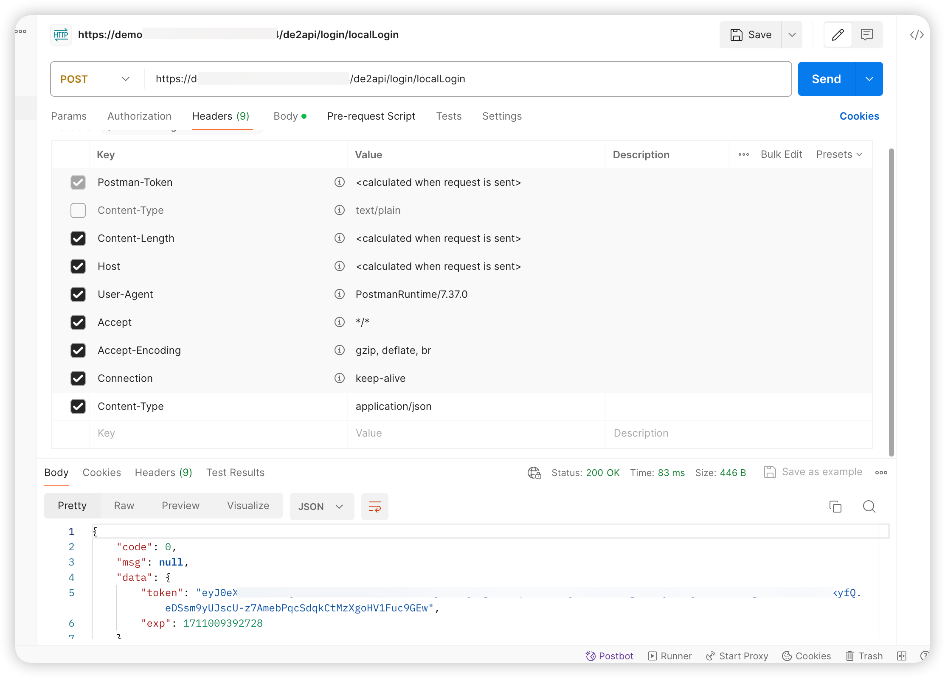
Task: Open the Collection Runner from status bar
Action: [x=670, y=656]
